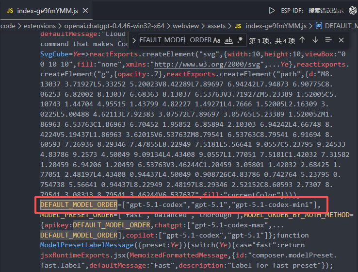
Task: Click highlighted DEFAULT_MODEL_ORDER in the red box
Action: pyautogui.click(x=79, y=204)
